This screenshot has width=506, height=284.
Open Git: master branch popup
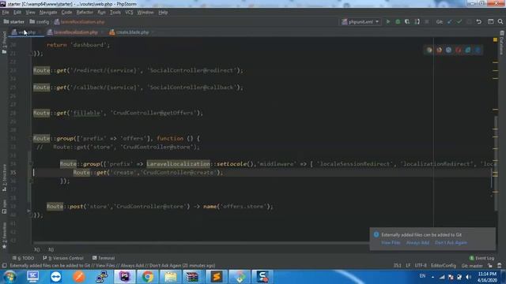472,266
